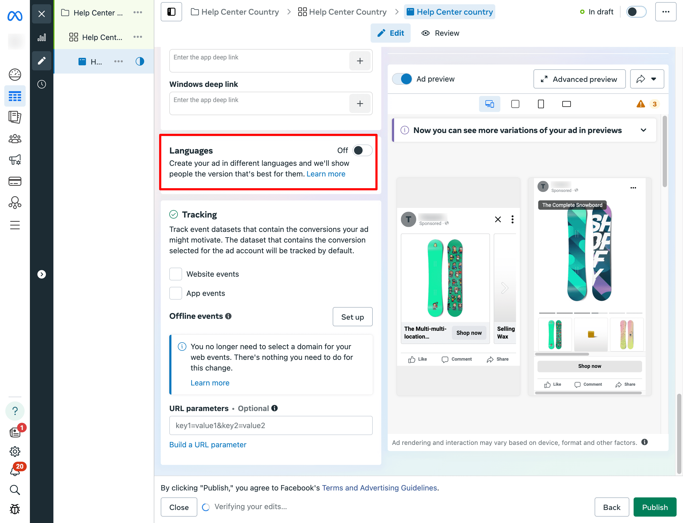Image resolution: width=683 pixels, height=523 pixels.
Task: Turn off the Ad preview toggle
Action: (402, 79)
